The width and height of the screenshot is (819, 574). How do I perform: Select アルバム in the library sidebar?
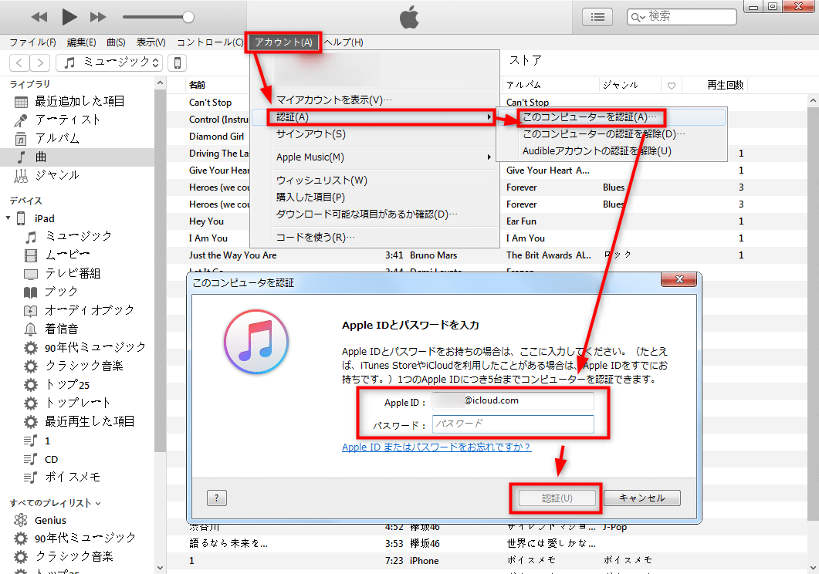click(56, 138)
